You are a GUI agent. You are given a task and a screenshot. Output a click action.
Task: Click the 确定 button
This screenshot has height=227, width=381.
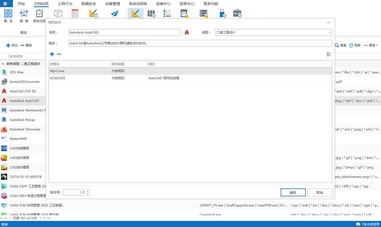tap(293, 192)
